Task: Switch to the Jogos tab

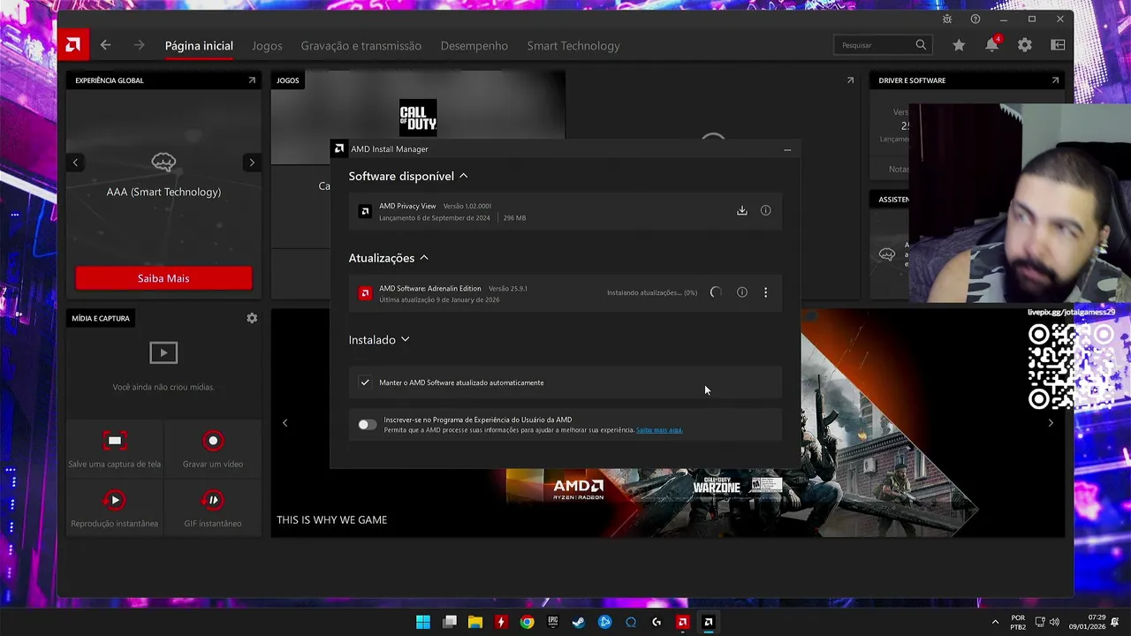Action: click(267, 46)
